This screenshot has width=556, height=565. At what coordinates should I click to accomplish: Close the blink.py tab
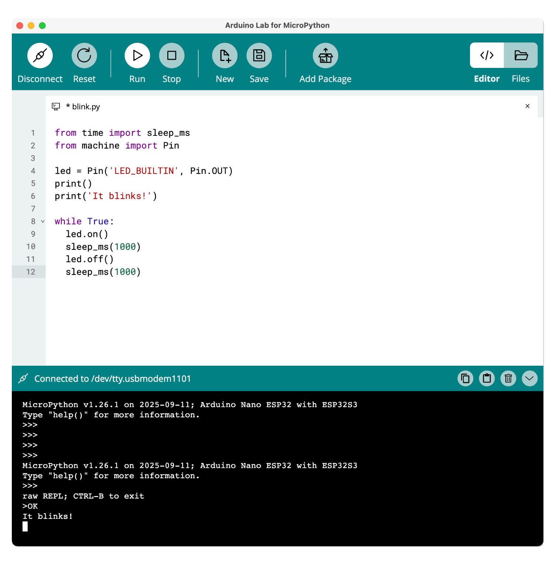pyautogui.click(x=528, y=106)
